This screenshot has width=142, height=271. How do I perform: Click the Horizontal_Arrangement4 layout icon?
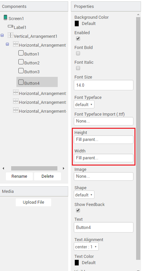point(16,110)
